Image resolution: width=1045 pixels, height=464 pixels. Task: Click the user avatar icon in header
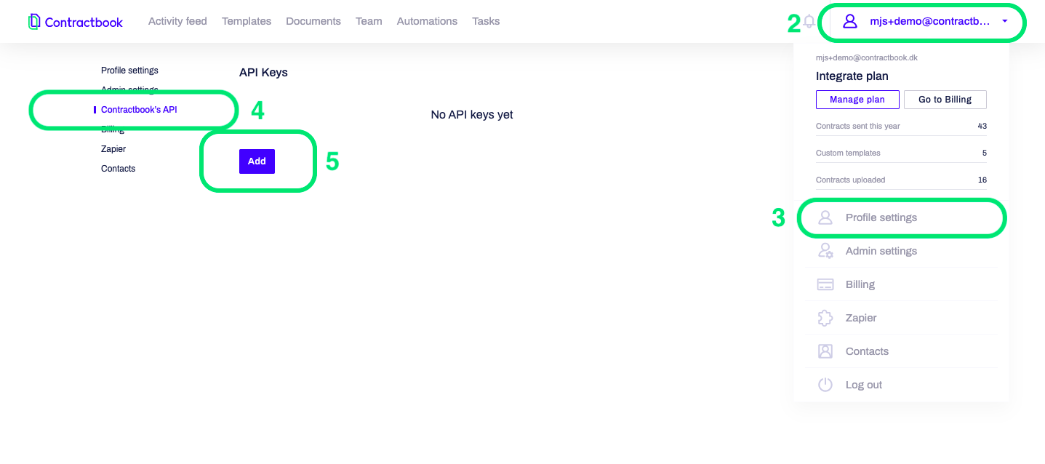(849, 21)
